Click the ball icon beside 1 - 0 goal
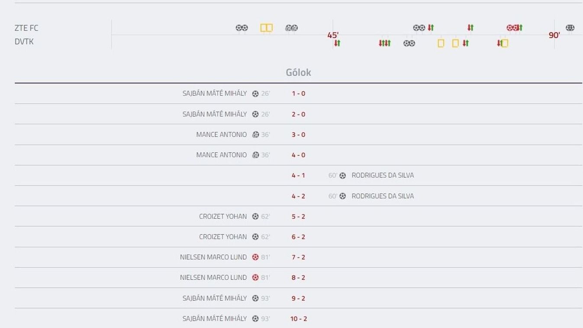 [x=255, y=93]
